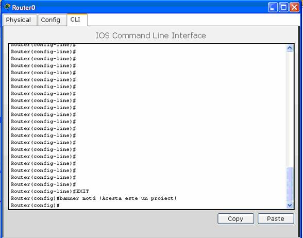The image size is (303, 238).
Task: Close the Router0 window
Action: pos(294,8)
